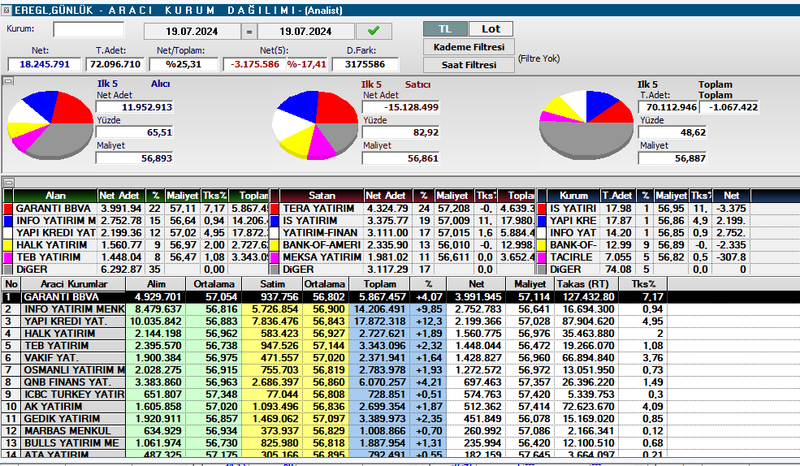The width and height of the screenshot is (800, 466).
Task: Click yellow swatch next to HALK YATIRIM
Action: [7, 245]
